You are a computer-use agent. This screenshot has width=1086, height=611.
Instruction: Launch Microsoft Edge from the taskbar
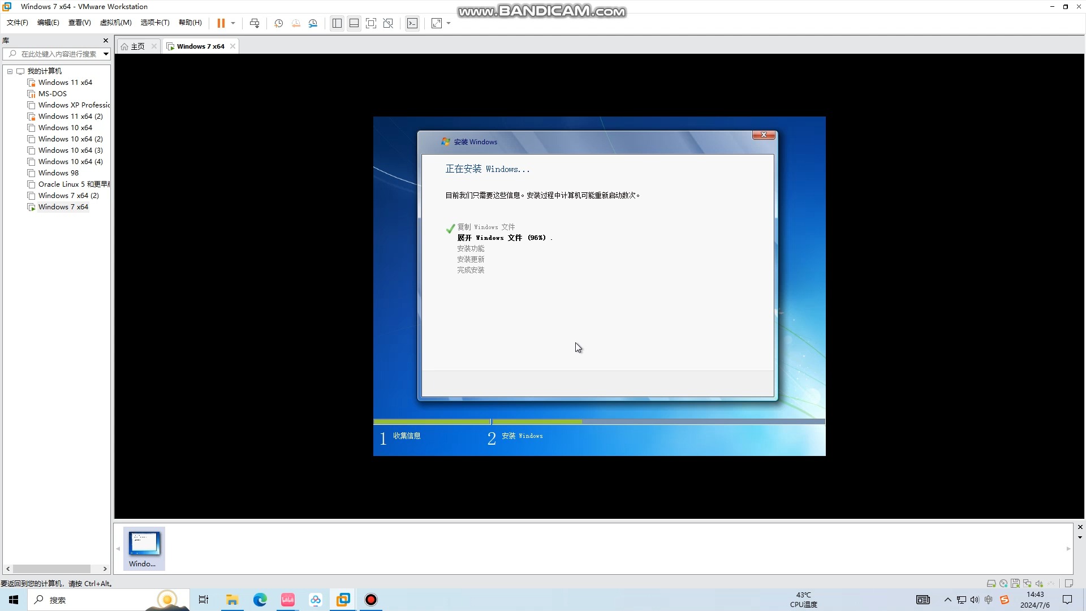tap(260, 600)
